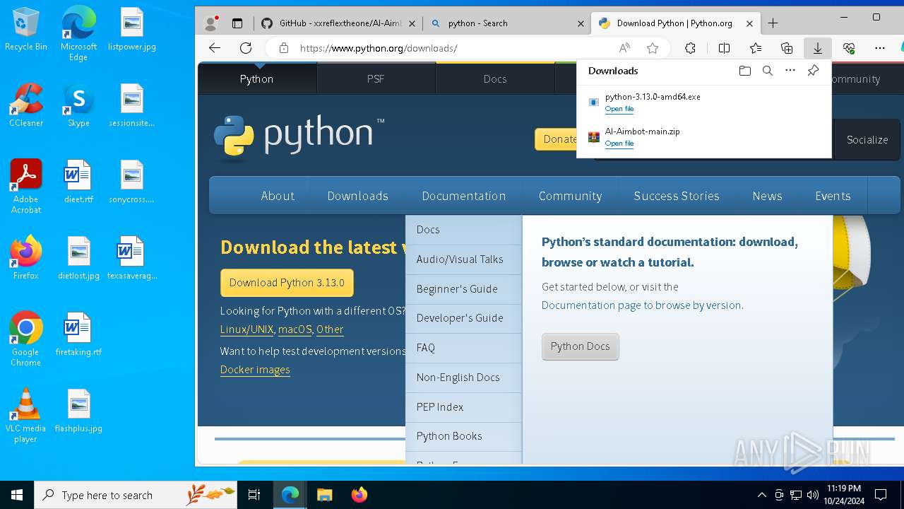Open the Documentation navigation menu
Image resolution: width=904 pixels, height=509 pixels.
click(x=463, y=196)
